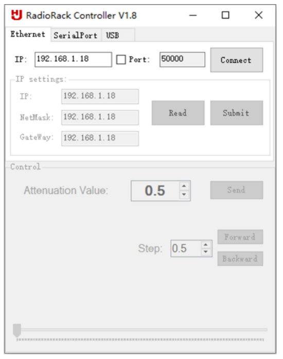Step attenuation Backward
283x359 pixels.
pyautogui.click(x=240, y=259)
